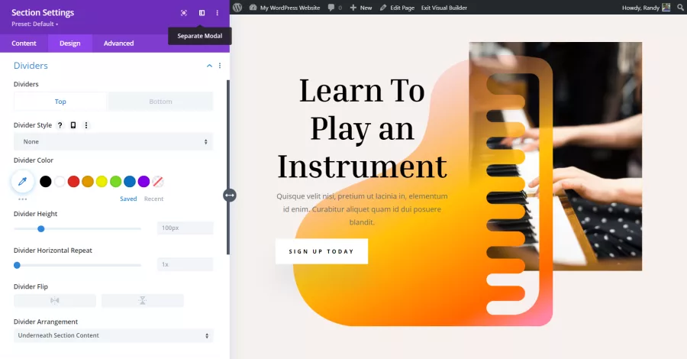This screenshot has width=687, height=359.
Task: Click the expand modal fullscreen icon
Action: pos(184,13)
